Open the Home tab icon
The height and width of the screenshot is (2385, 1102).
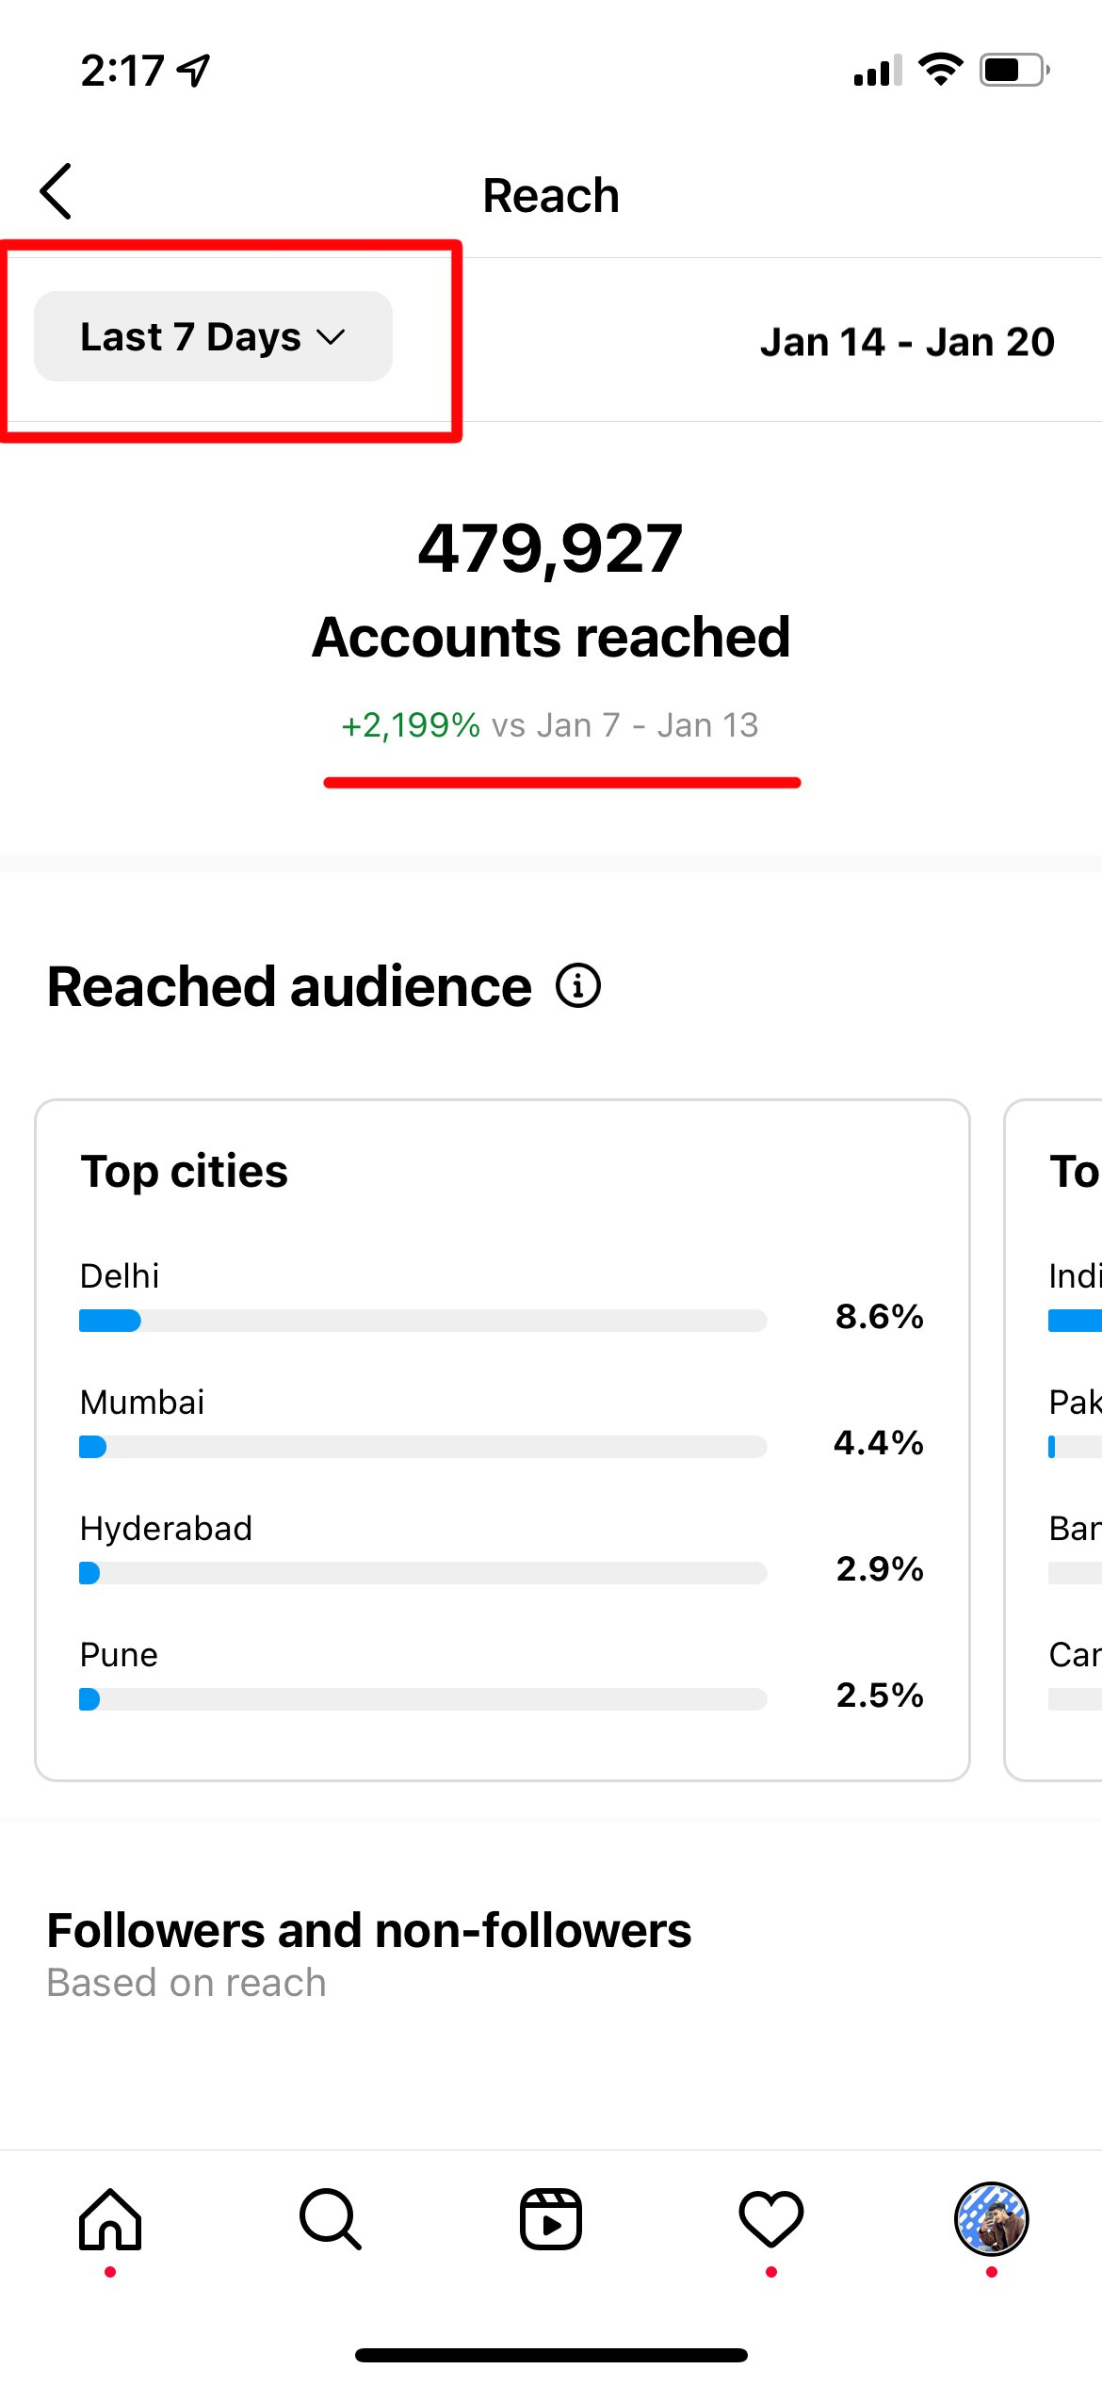tap(110, 2219)
